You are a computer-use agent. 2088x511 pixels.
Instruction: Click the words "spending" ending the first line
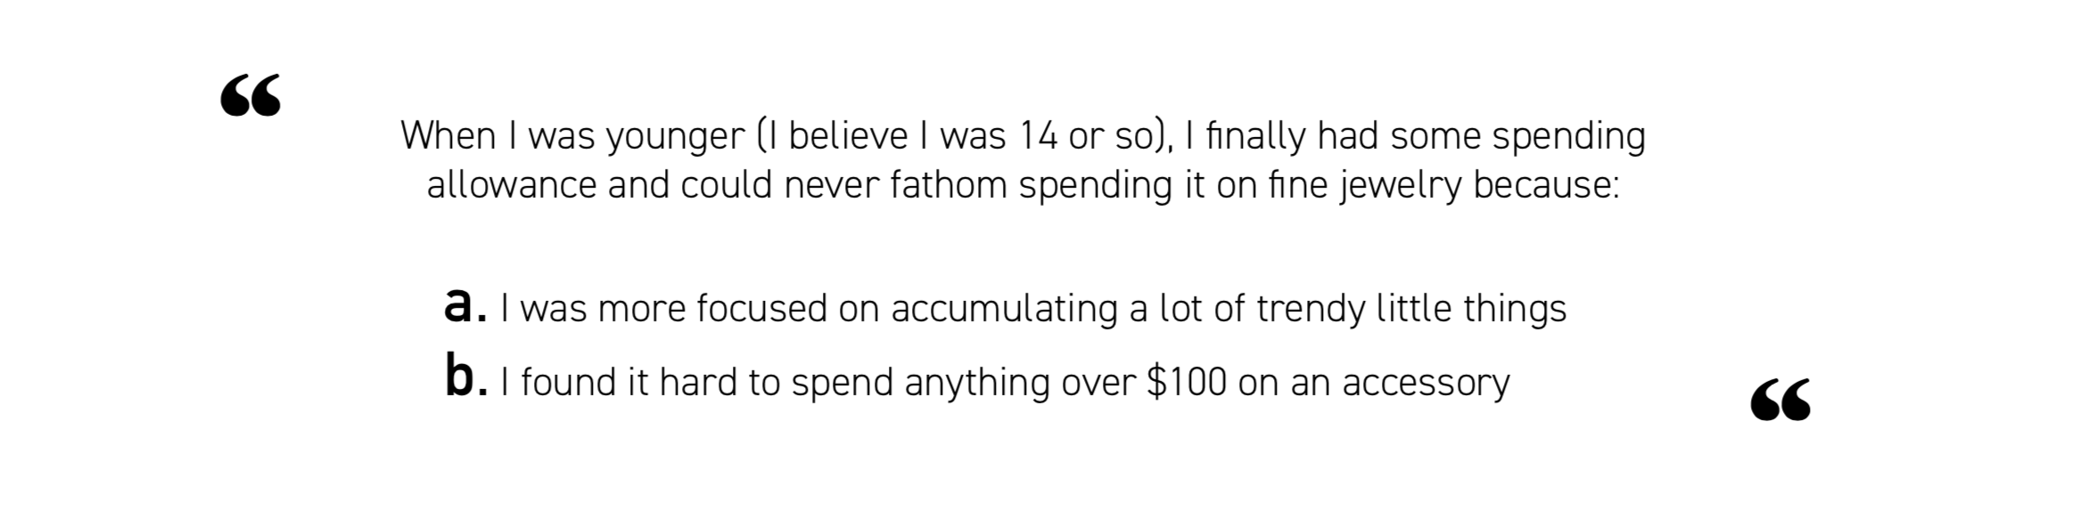(x=1568, y=137)
